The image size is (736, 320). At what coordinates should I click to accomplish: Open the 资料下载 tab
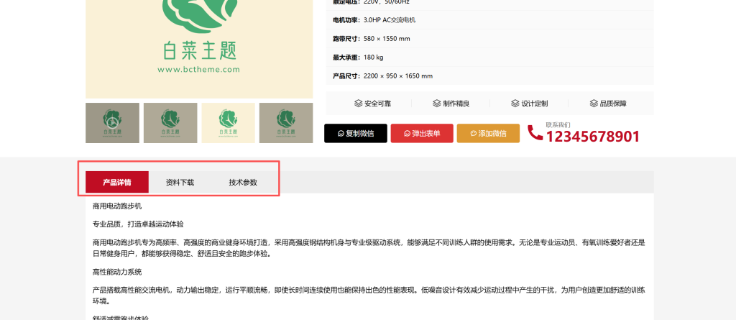tap(180, 183)
